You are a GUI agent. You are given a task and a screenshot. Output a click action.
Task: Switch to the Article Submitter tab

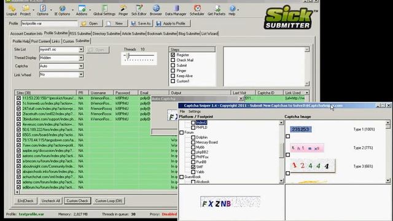coord(134,33)
